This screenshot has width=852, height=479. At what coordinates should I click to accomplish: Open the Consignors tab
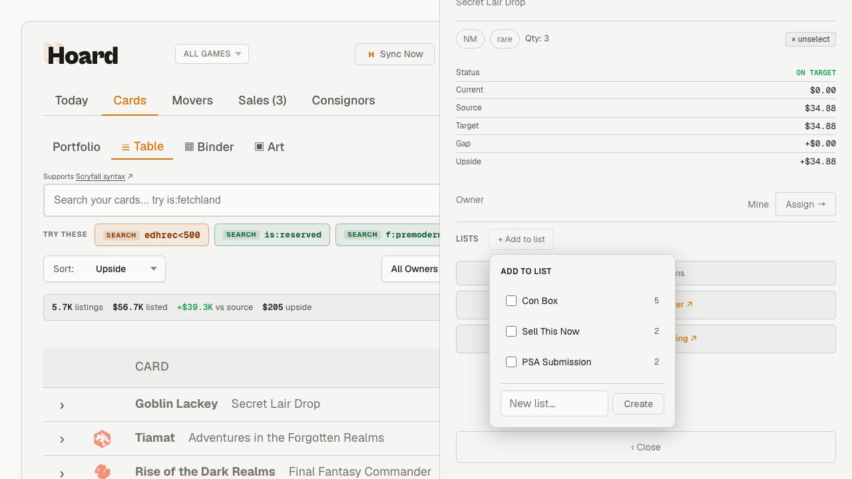(343, 100)
